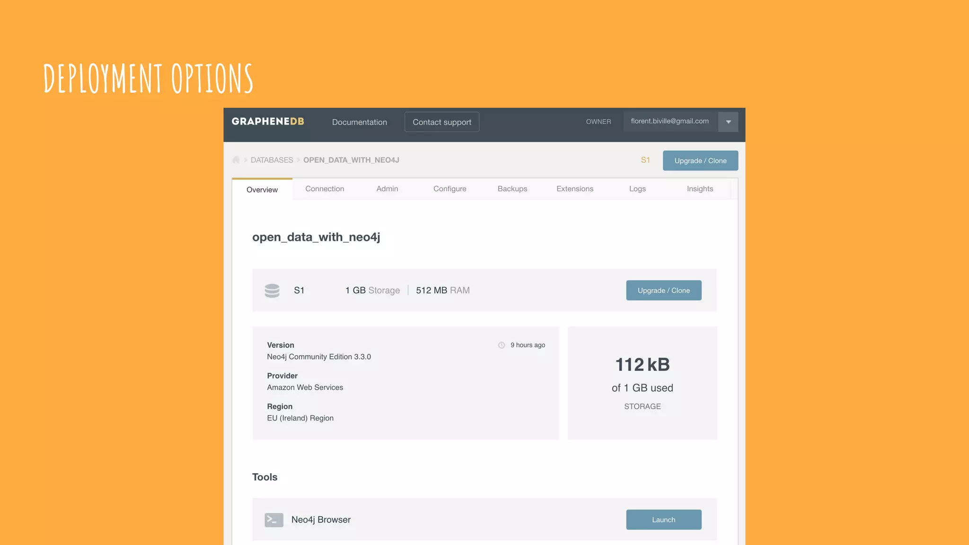Click Upgrade / Clone in plan row
The image size is (969, 545).
[663, 290]
